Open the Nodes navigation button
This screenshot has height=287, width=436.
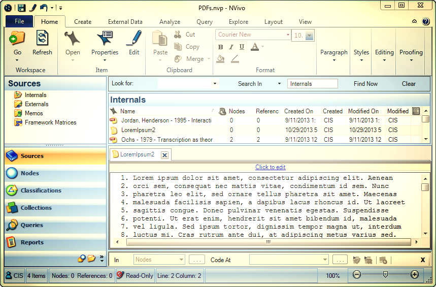tap(55, 173)
